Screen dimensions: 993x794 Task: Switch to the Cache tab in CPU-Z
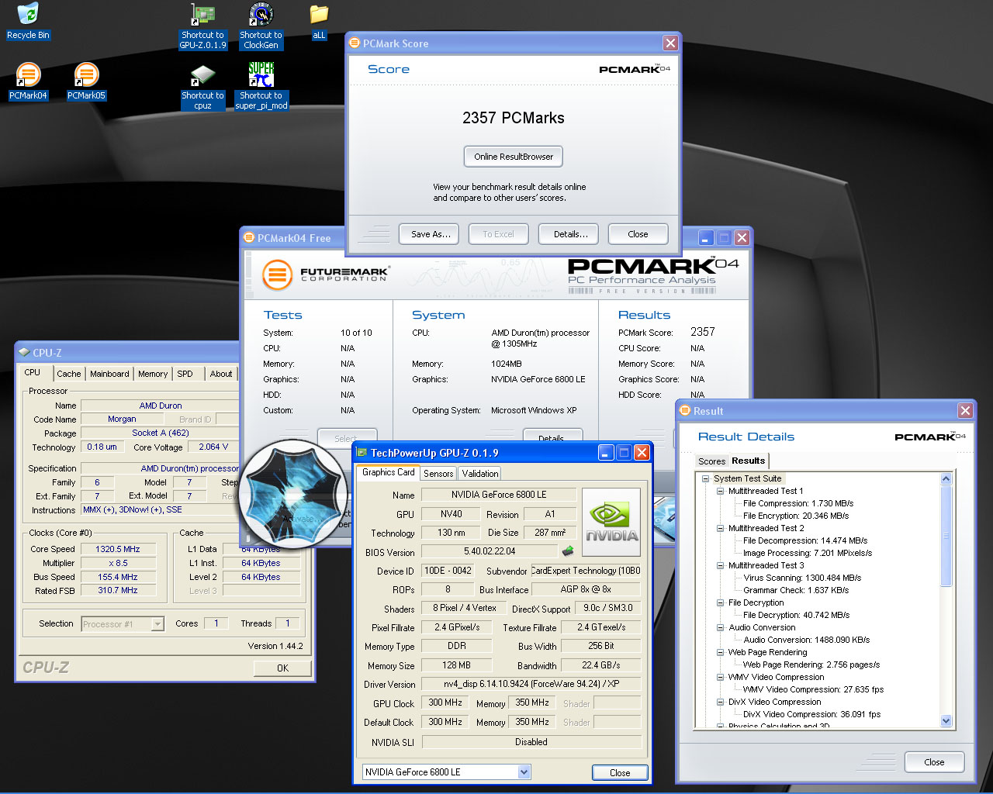[68, 374]
